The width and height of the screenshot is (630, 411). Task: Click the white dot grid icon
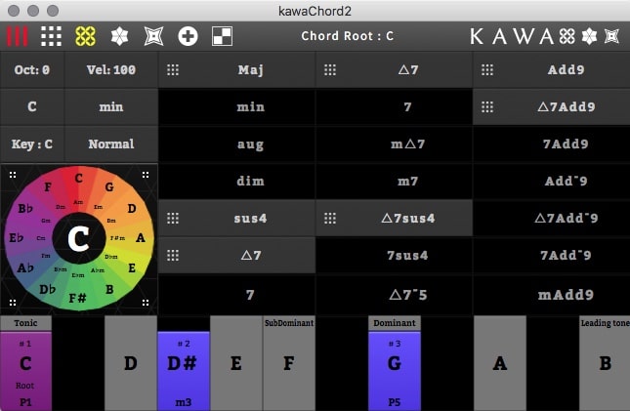(x=51, y=36)
